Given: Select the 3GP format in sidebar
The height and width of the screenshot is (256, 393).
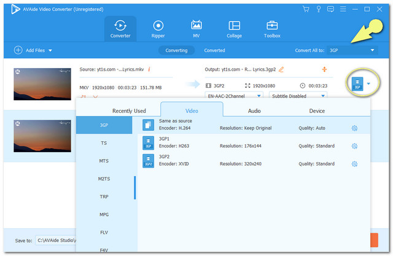Looking at the screenshot, I should 104,125.
